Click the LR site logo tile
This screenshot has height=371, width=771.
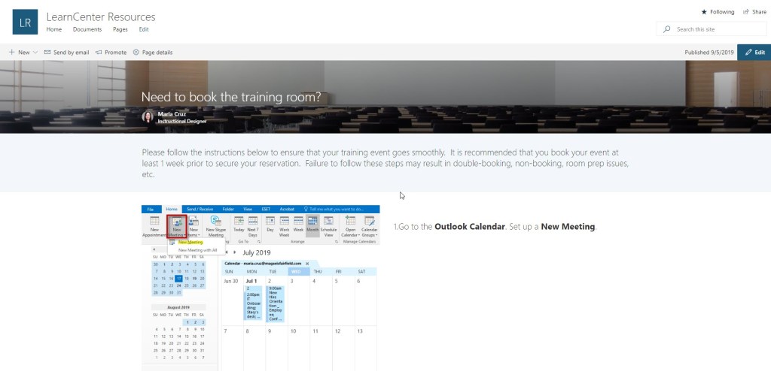(26, 22)
